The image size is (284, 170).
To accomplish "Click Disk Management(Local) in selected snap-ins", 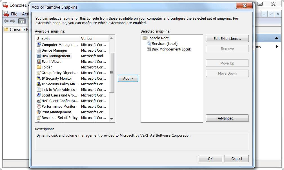I will pyautogui.click(x=171, y=49).
